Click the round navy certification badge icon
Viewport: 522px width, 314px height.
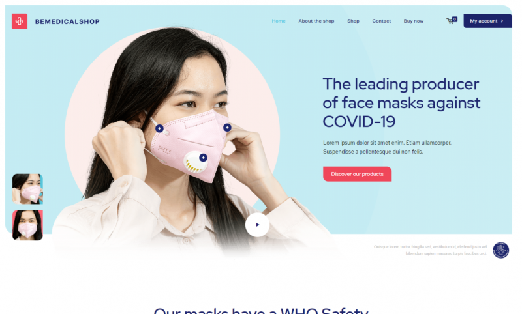500,250
